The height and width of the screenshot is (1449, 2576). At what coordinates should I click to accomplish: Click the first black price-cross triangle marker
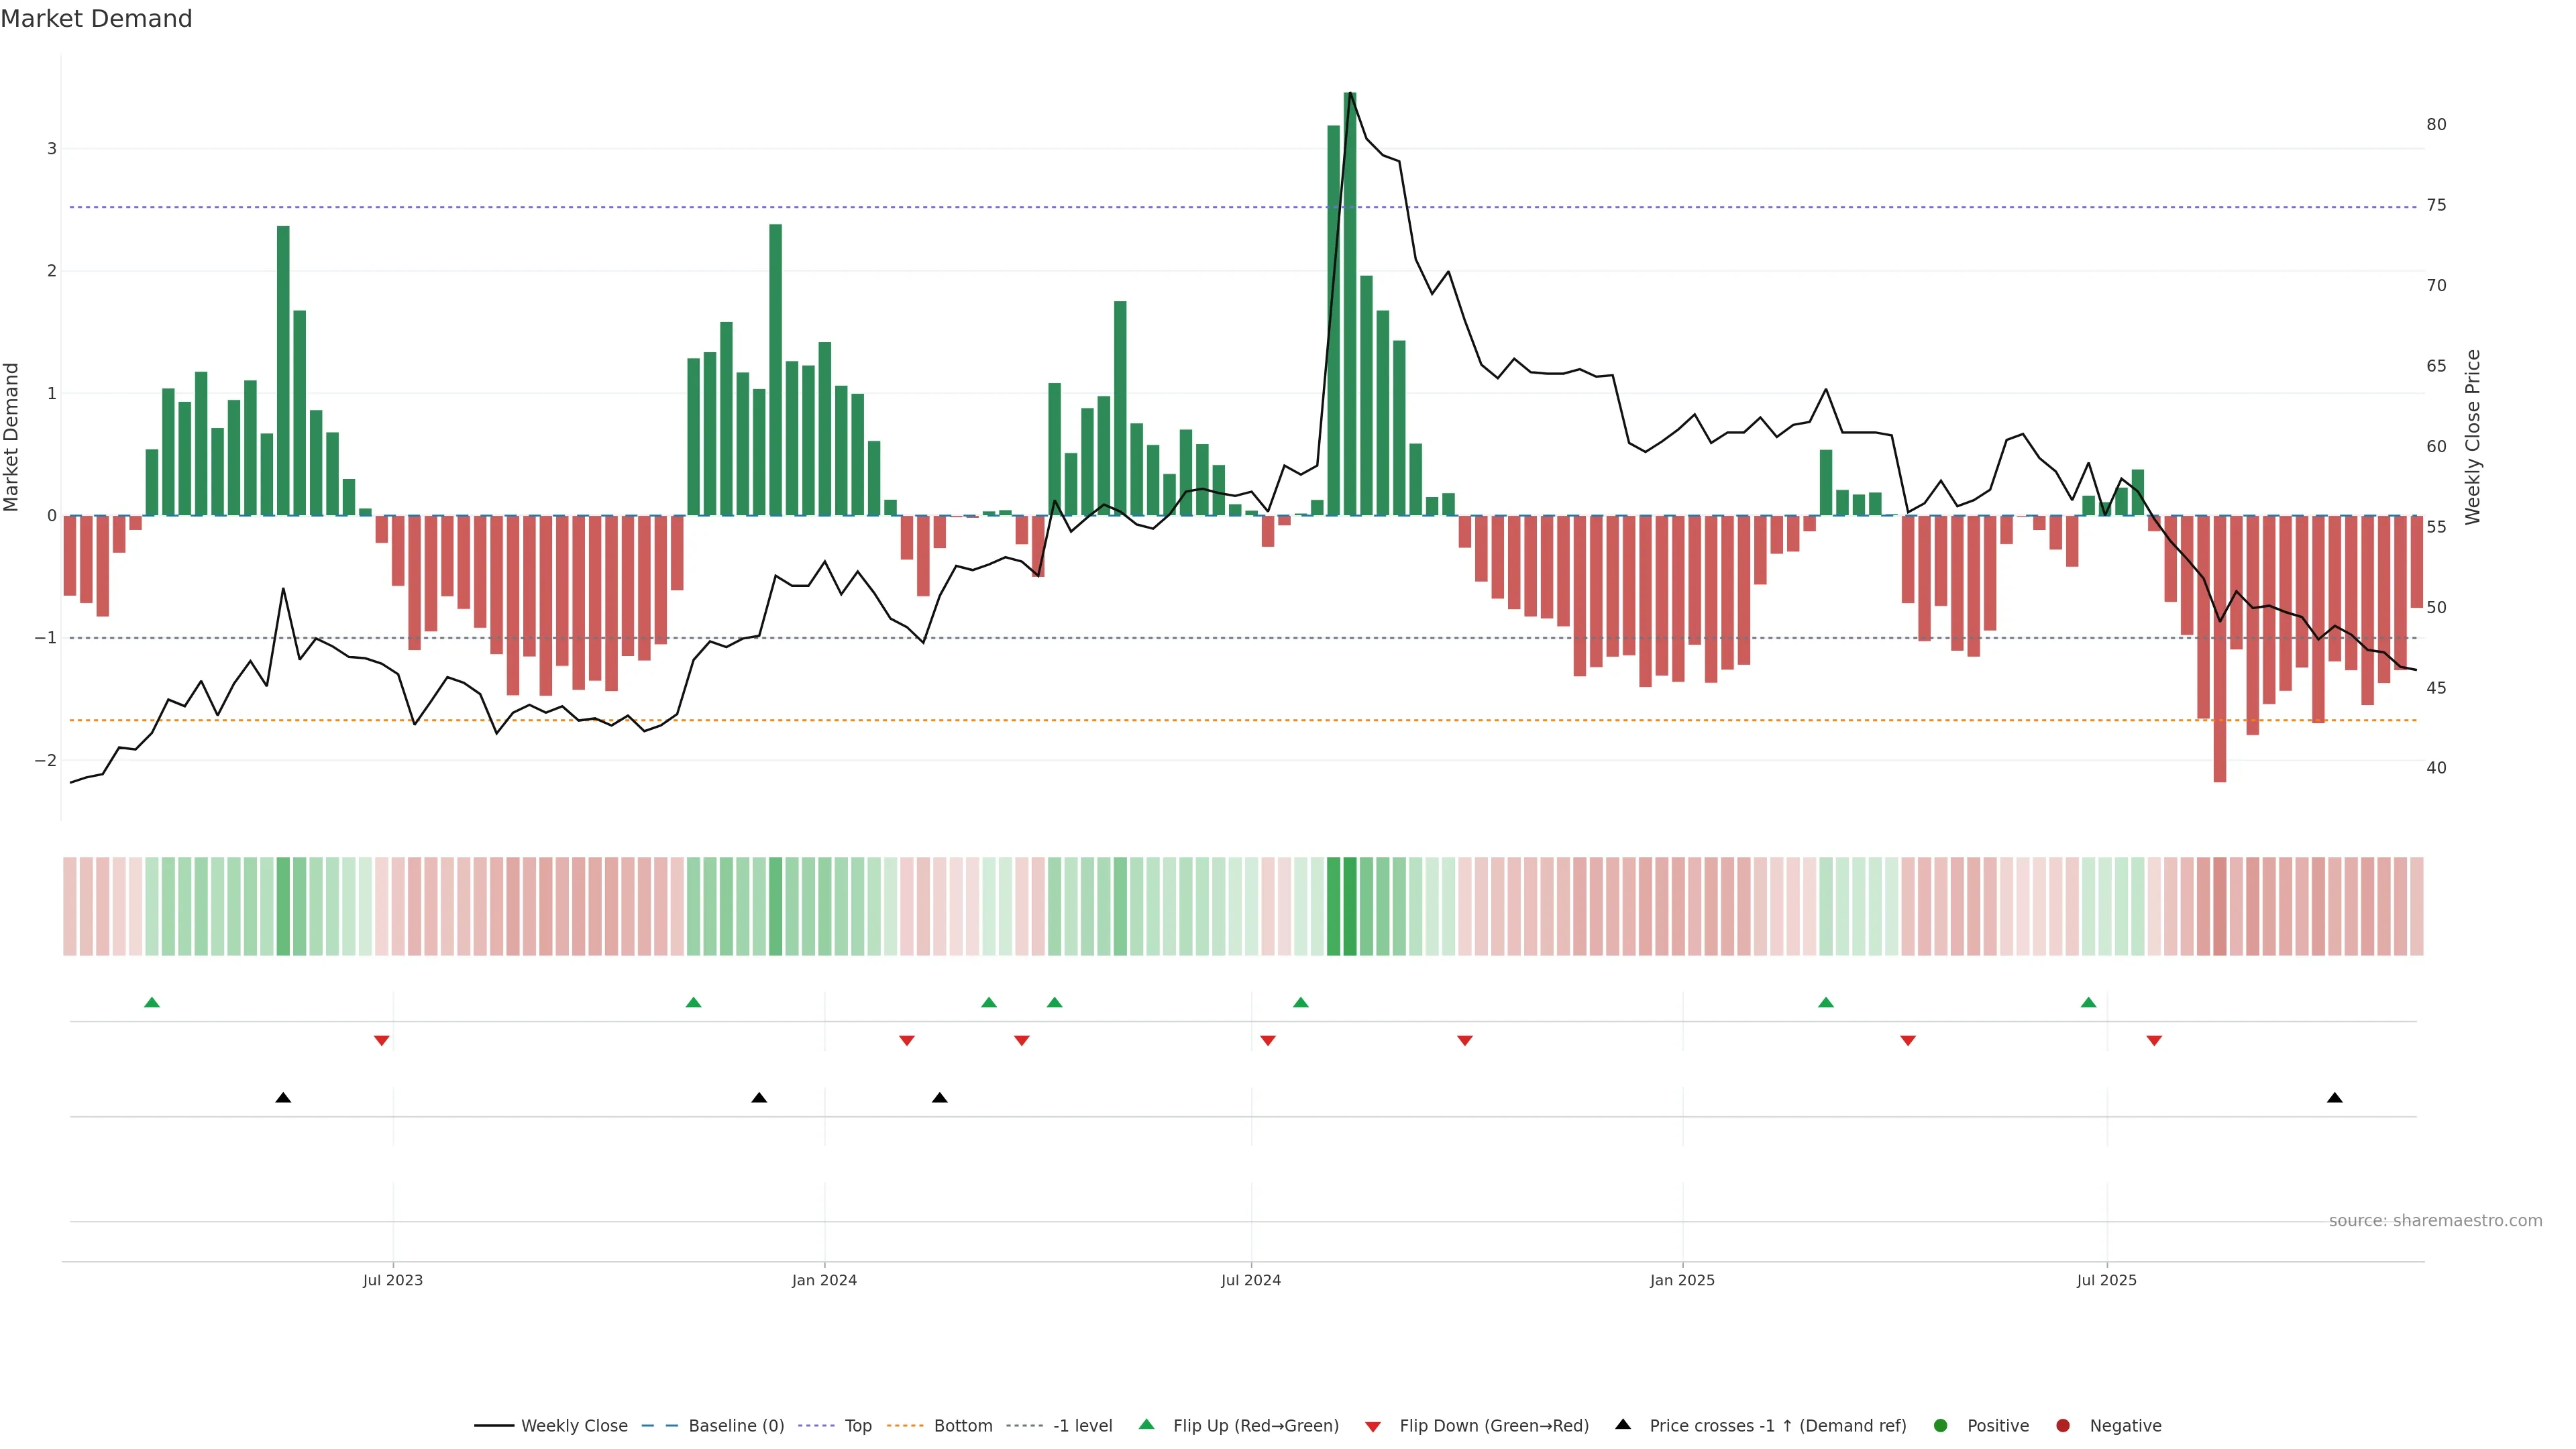(x=283, y=1098)
